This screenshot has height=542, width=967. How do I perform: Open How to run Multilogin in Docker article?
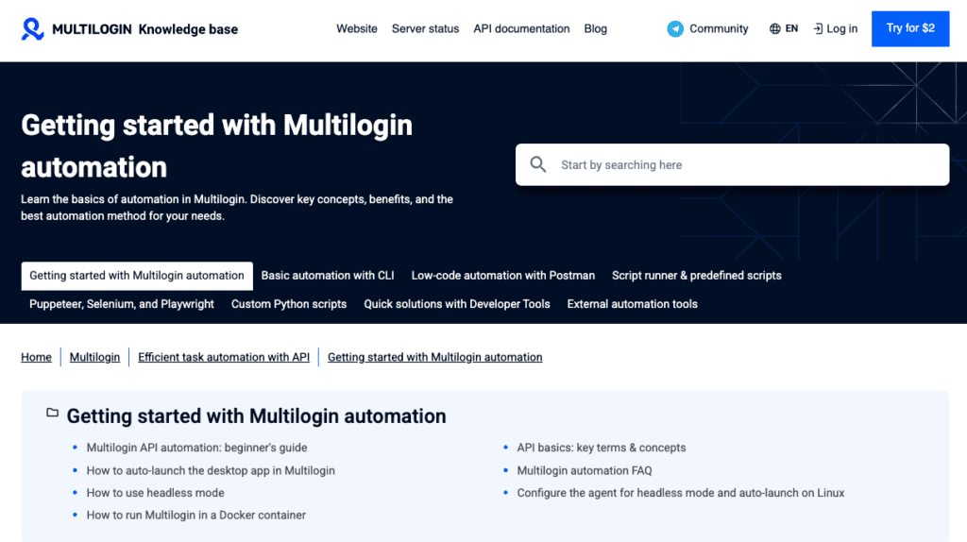[x=196, y=515]
